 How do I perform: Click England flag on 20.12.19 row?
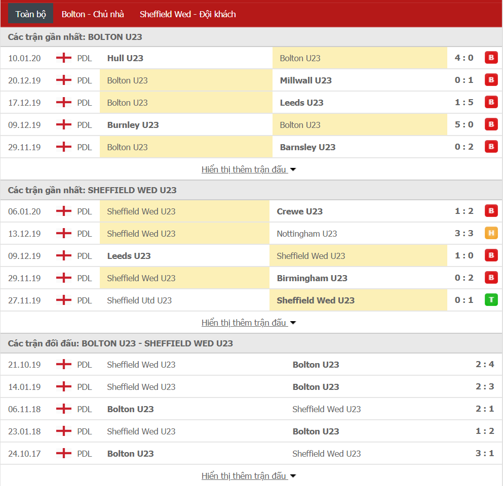pyautogui.click(x=64, y=80)
